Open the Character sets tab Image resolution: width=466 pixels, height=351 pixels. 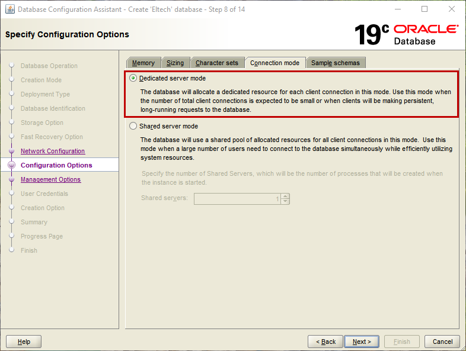(217, 63)
